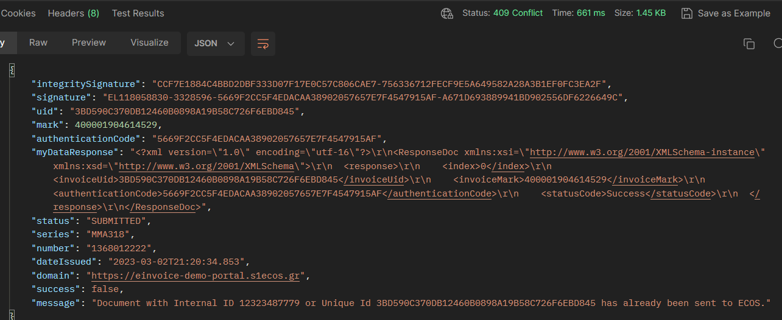
Task: Open the JSON format dropdown
Action: pyautogui.click(x=215, y=44)
